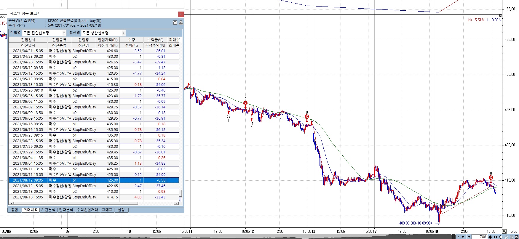
Task: Open the 진입명 entry signal dropdown
Action: point(64,33)
